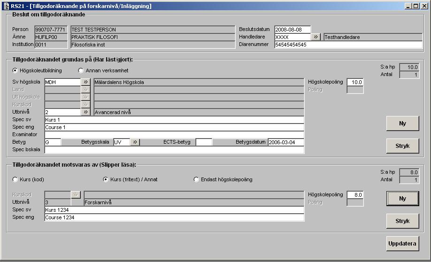This screenshot has width=431, height=262.
Task: Click TEST TESTPERSON name field
Action: click(x=153, y=30)
